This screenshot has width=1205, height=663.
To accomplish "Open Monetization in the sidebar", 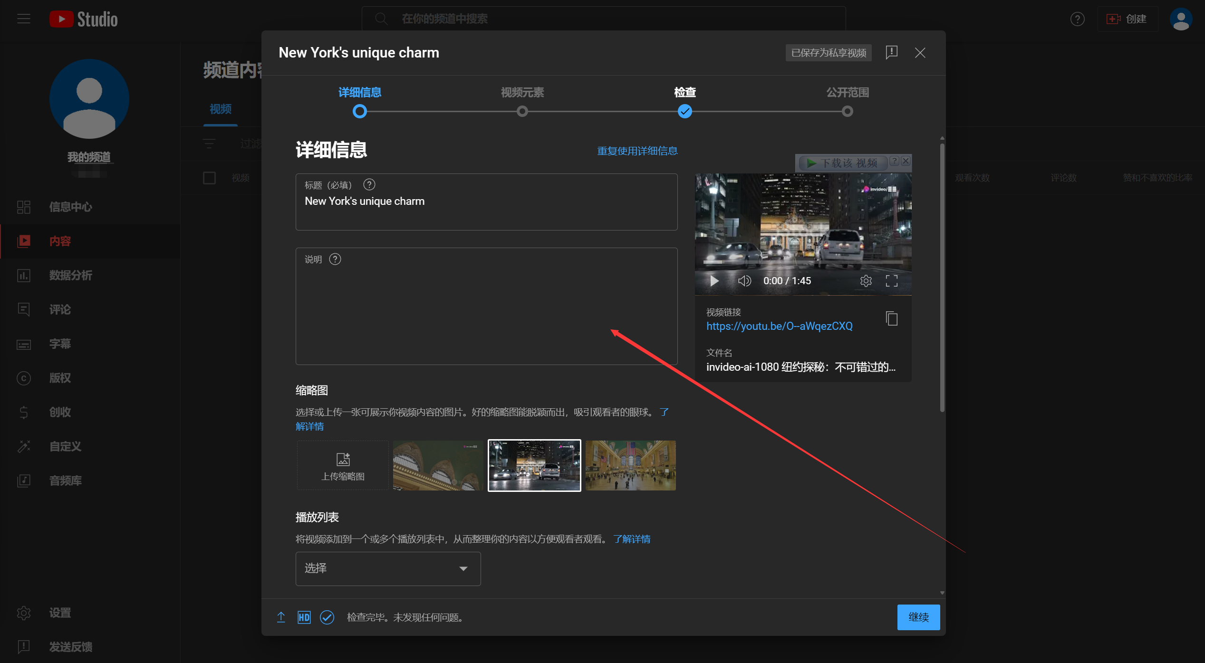I will click(90, 412).
